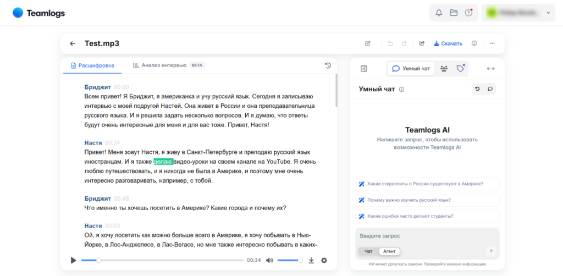This screenshot has height=276, width=563.
Task: Expand the user account dropdown
Action: [x=518, y=13]
